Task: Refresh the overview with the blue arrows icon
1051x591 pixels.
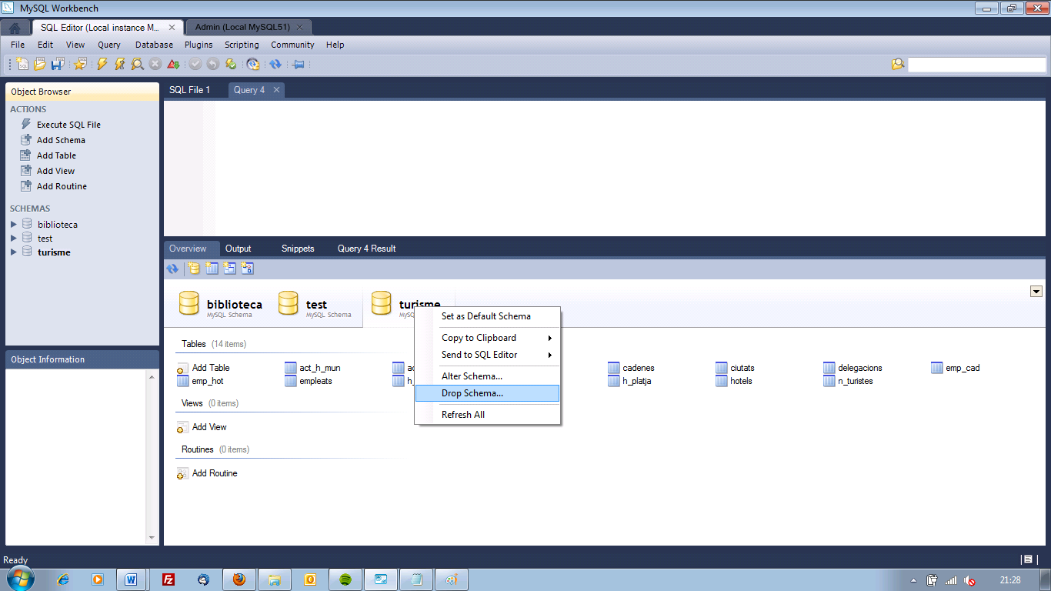Action: click(172, 269)
